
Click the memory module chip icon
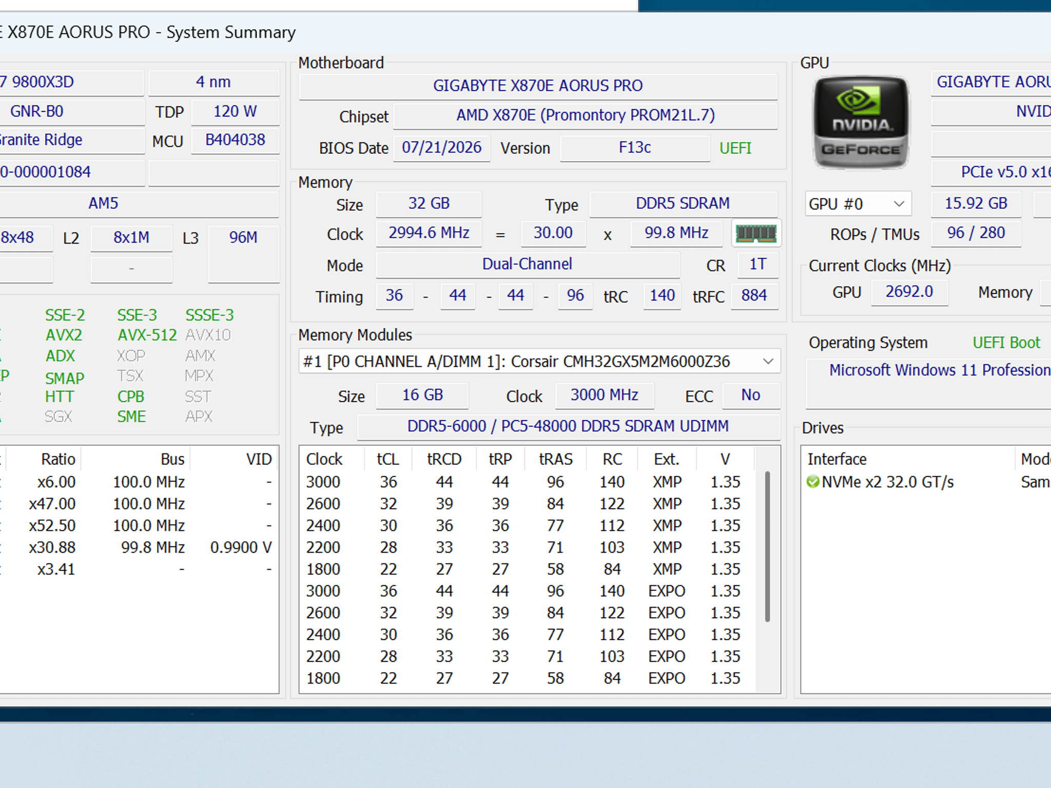pyautogui.click(x=756, y=233)
